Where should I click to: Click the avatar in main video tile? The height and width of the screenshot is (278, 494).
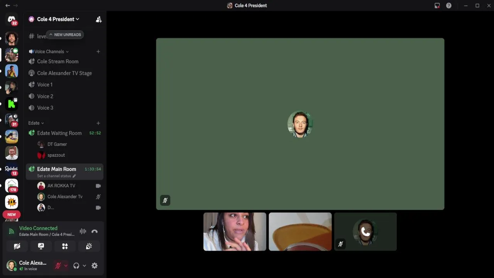300,124
